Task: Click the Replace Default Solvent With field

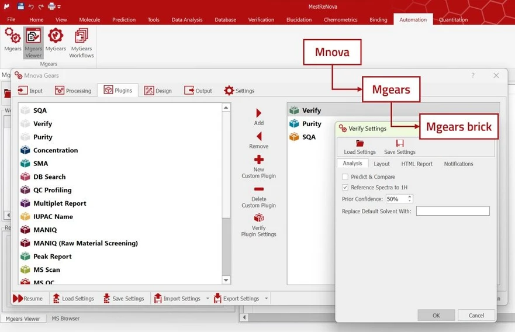Action: click(452, 211)
